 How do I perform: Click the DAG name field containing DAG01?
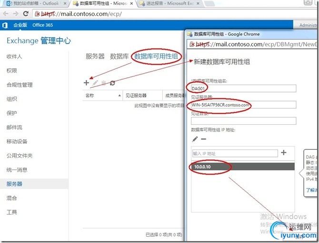[243, 88]
